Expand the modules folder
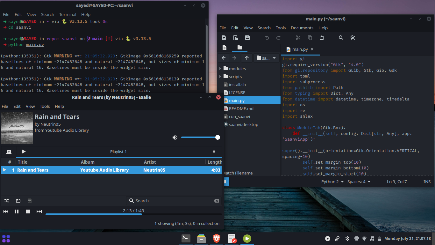435x245 pixels. 220,69
